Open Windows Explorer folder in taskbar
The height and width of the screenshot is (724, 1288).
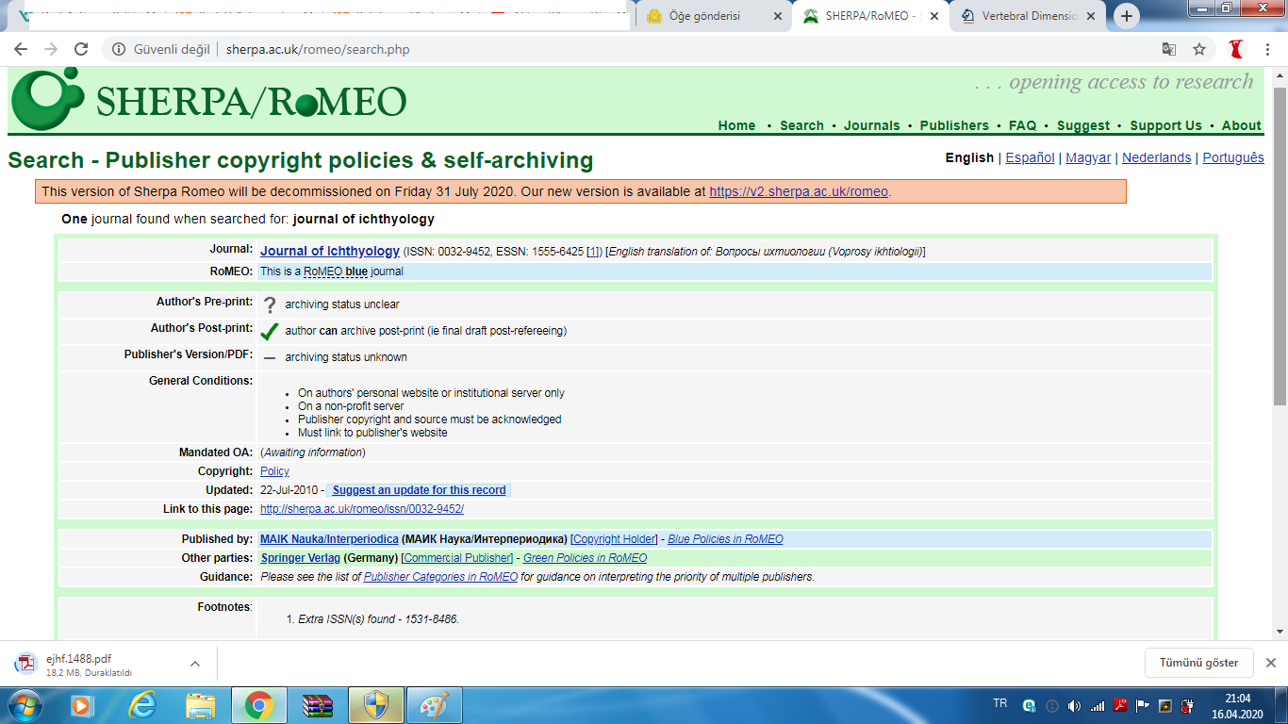(x=201, y=704)
